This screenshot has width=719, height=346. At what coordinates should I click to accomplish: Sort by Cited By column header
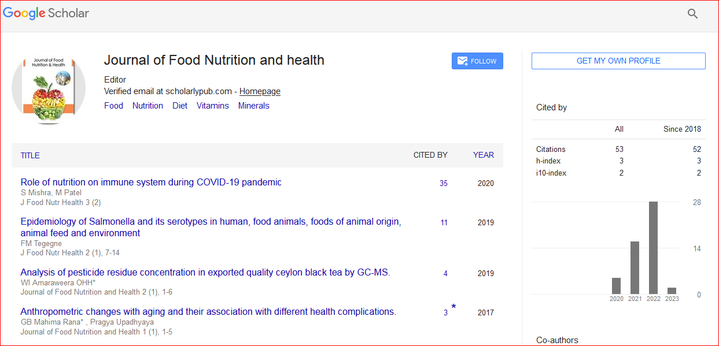(430, 155)
